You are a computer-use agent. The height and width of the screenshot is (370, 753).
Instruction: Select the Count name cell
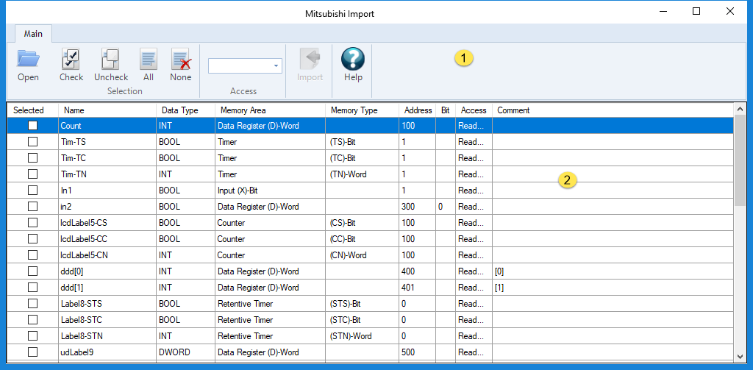pyautogui.click(x=107, y=125)
